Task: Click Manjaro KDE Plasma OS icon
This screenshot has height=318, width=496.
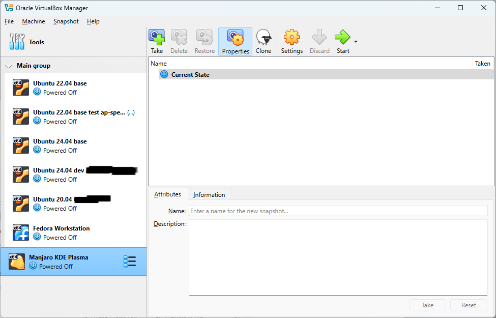Action: (x=17, y=262)
